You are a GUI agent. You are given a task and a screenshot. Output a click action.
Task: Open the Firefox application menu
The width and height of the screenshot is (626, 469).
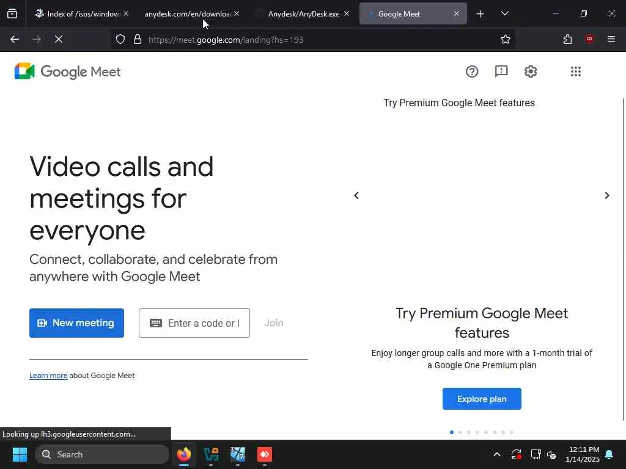click(x=611, y=39)
